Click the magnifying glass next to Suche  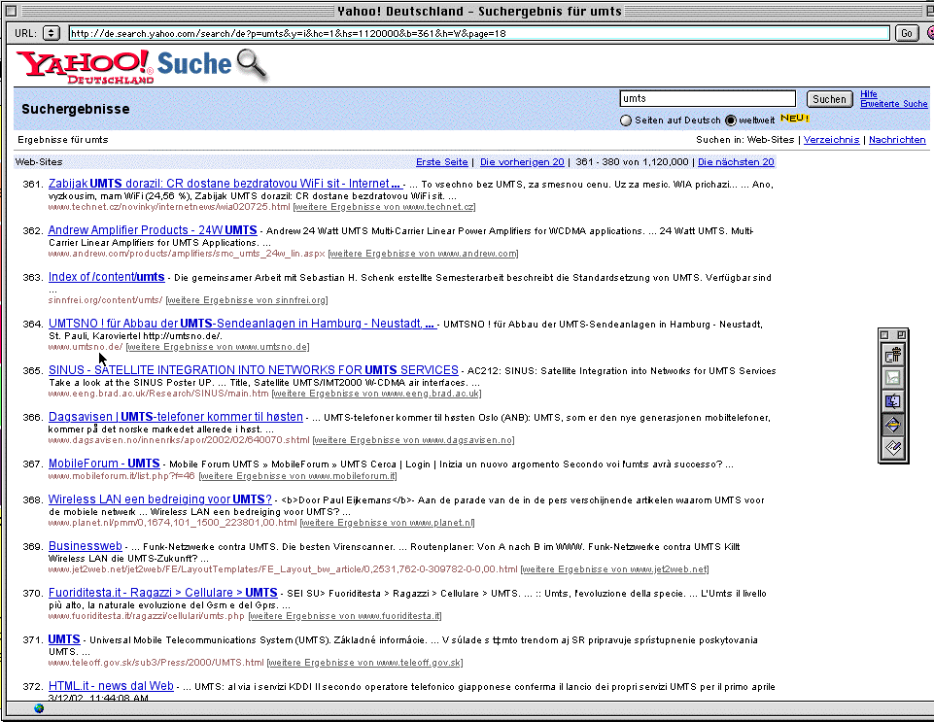point(252,64)
